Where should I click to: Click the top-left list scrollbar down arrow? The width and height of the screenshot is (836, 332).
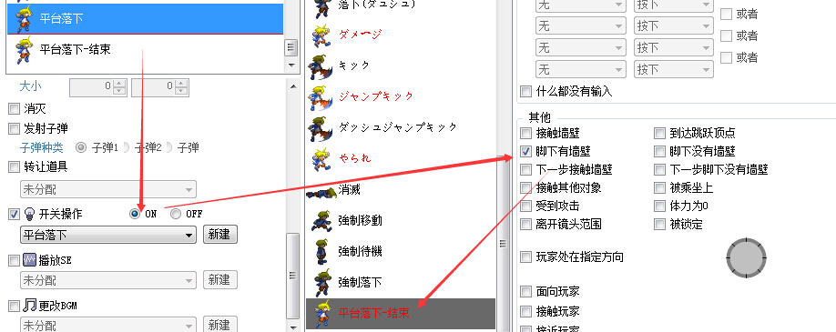pos(291,65)
